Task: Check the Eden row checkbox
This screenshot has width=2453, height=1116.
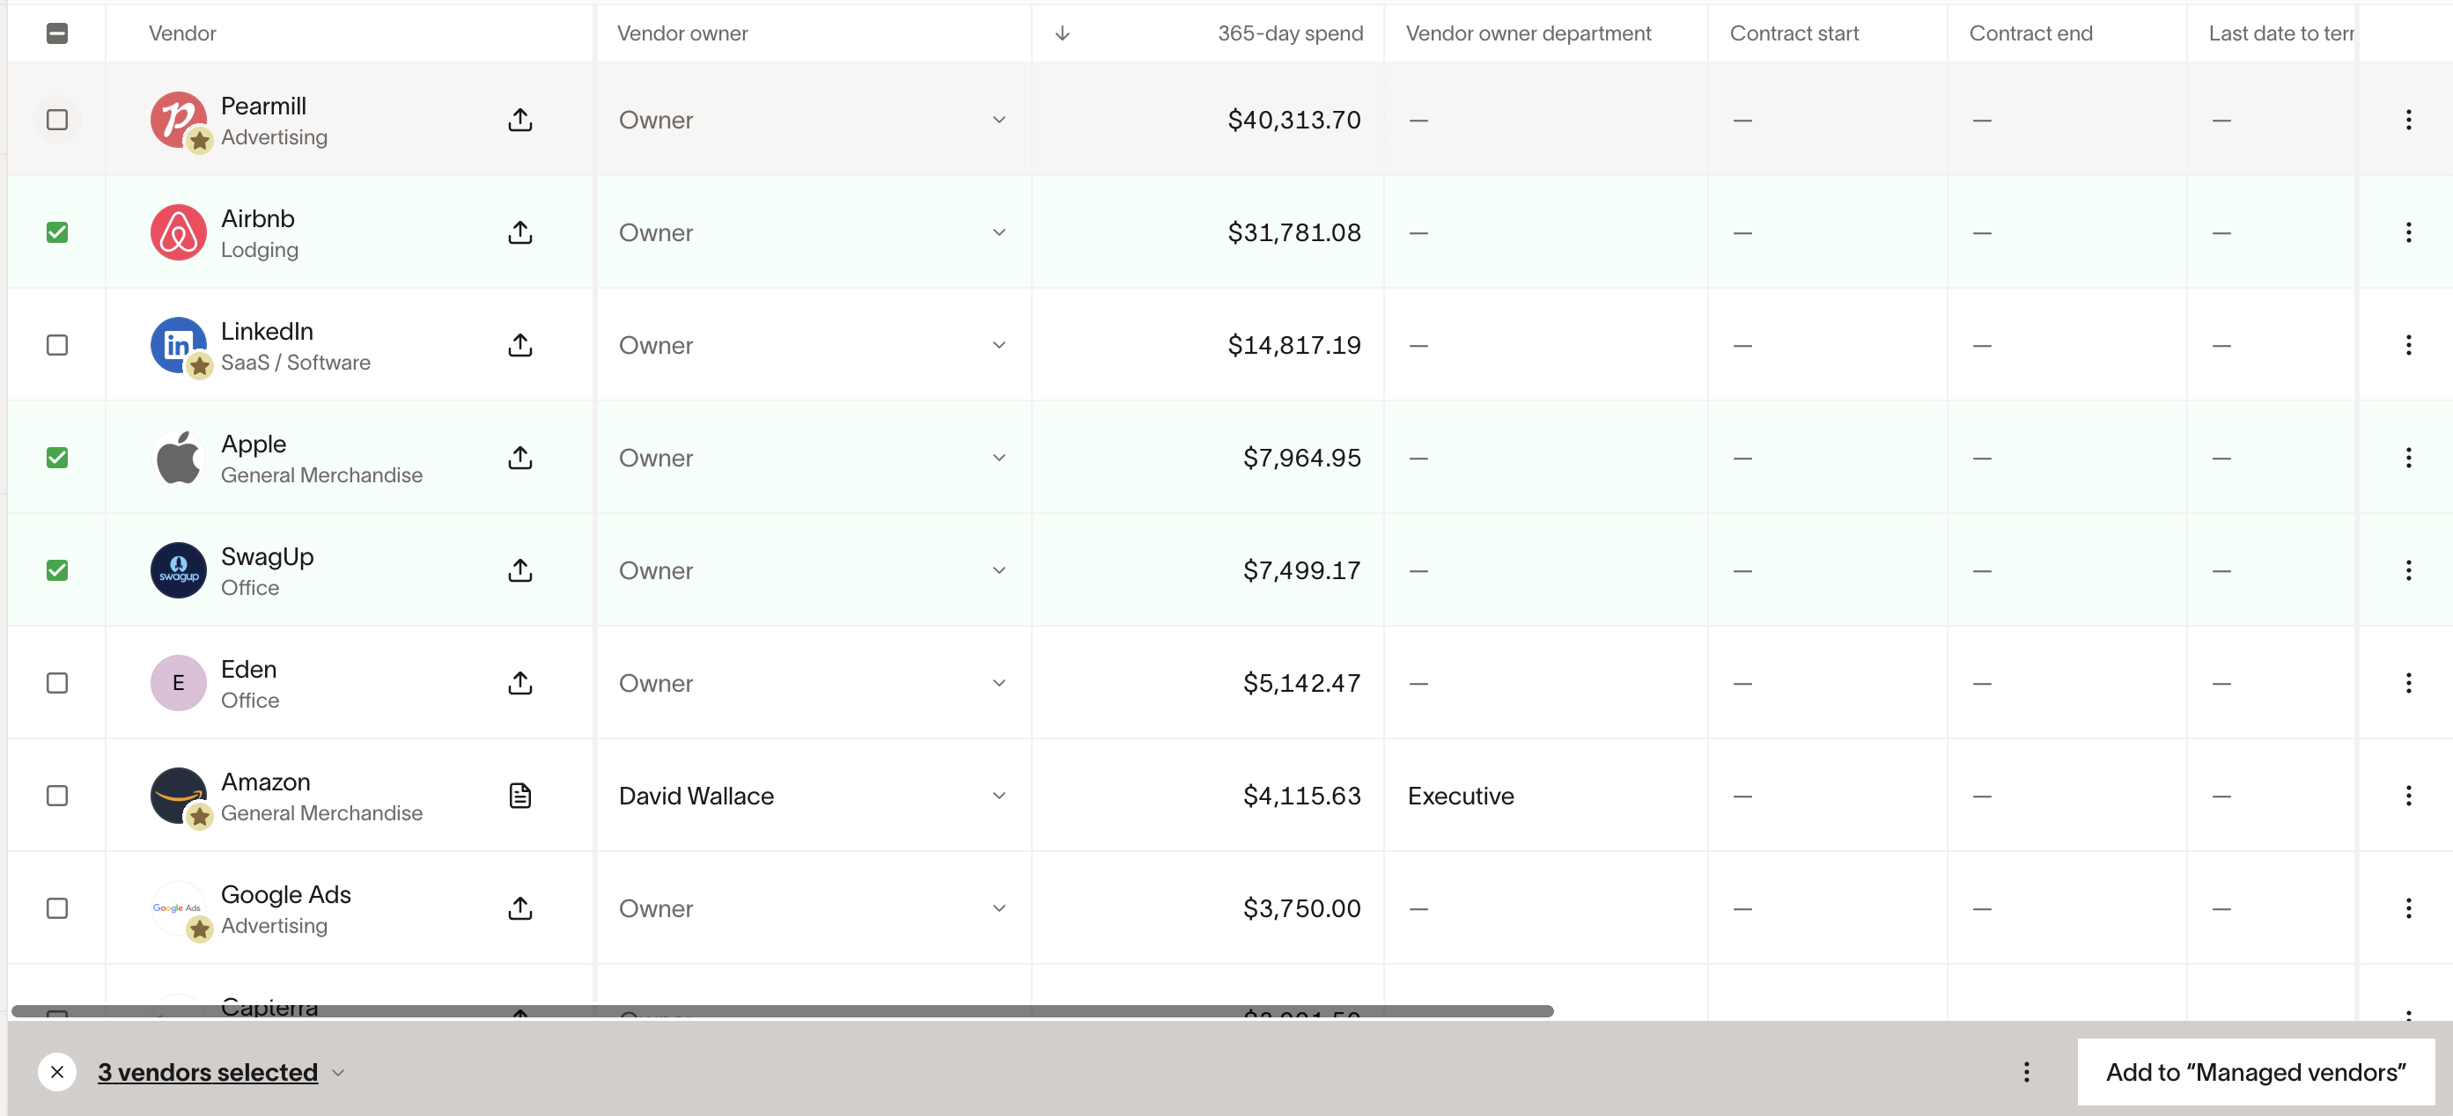Action: pyautogui.click(x=57, y=683)
